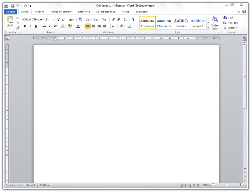Image resolution: width=251 pixels, height=192 pixels.
Task: Click Slova: 0 word count
Action: pos(31,185)
